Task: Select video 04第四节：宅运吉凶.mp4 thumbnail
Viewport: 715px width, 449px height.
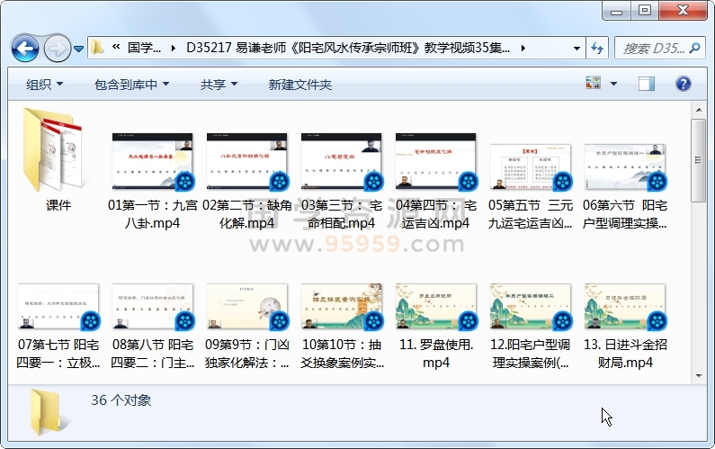Action: point(435,161)
